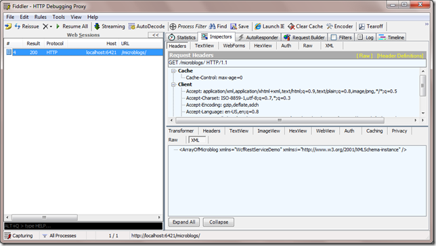Click the Fiddler title bar icon

tap(7, 6)
